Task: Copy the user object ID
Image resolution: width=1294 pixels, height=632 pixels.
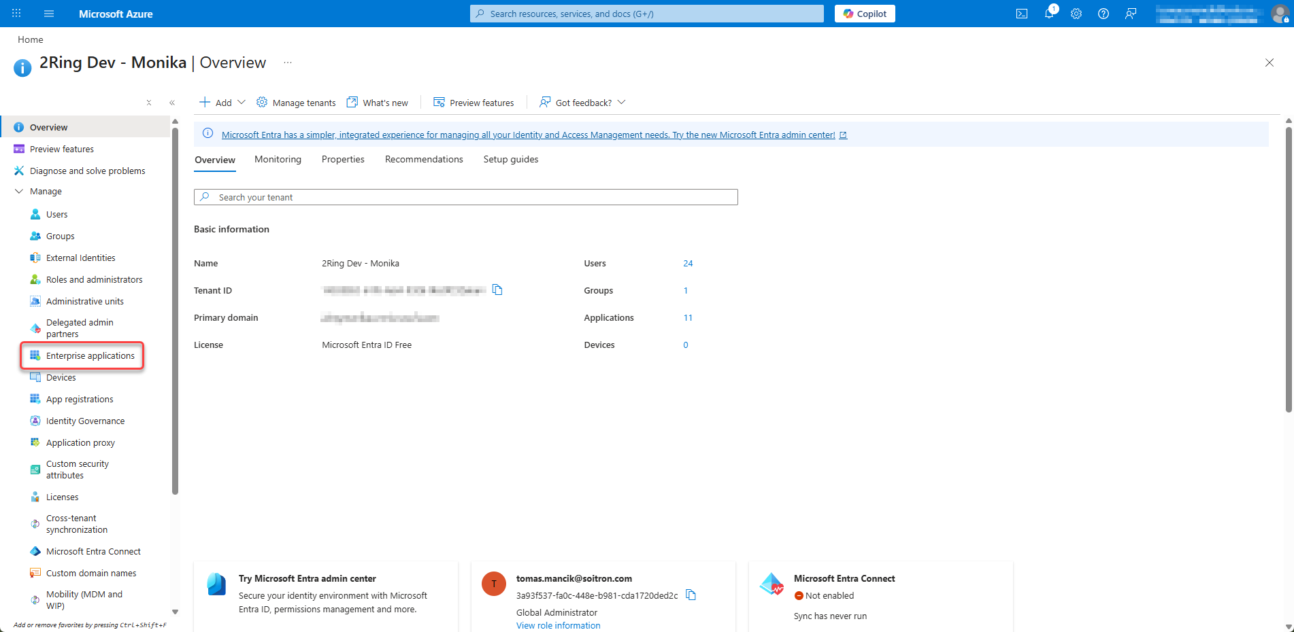Action: click(691, 595)
